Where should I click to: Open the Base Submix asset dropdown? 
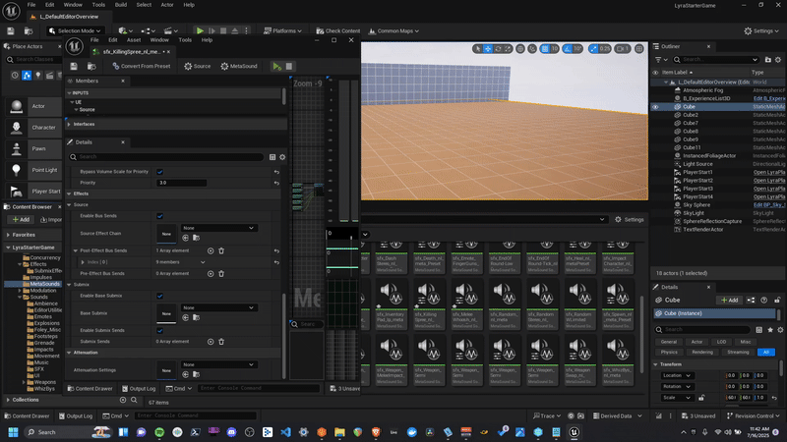tap(218, 307)
